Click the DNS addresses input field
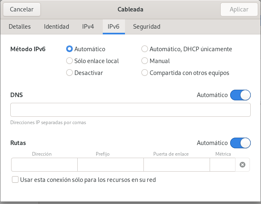 point(130,110)
